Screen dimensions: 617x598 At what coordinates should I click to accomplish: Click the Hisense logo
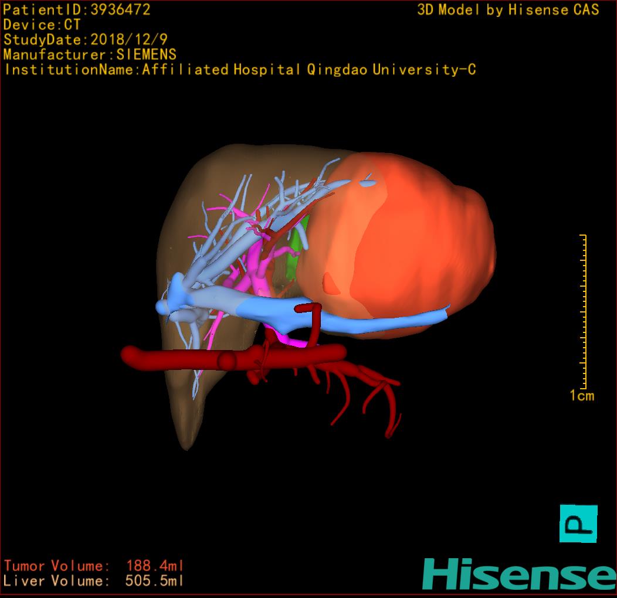pos(520,574)
